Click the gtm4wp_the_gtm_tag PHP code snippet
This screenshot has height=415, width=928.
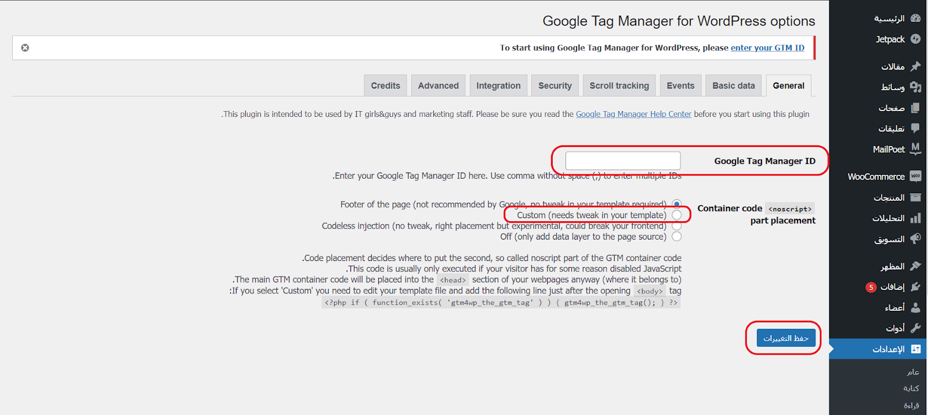click(x=501, y=302)
